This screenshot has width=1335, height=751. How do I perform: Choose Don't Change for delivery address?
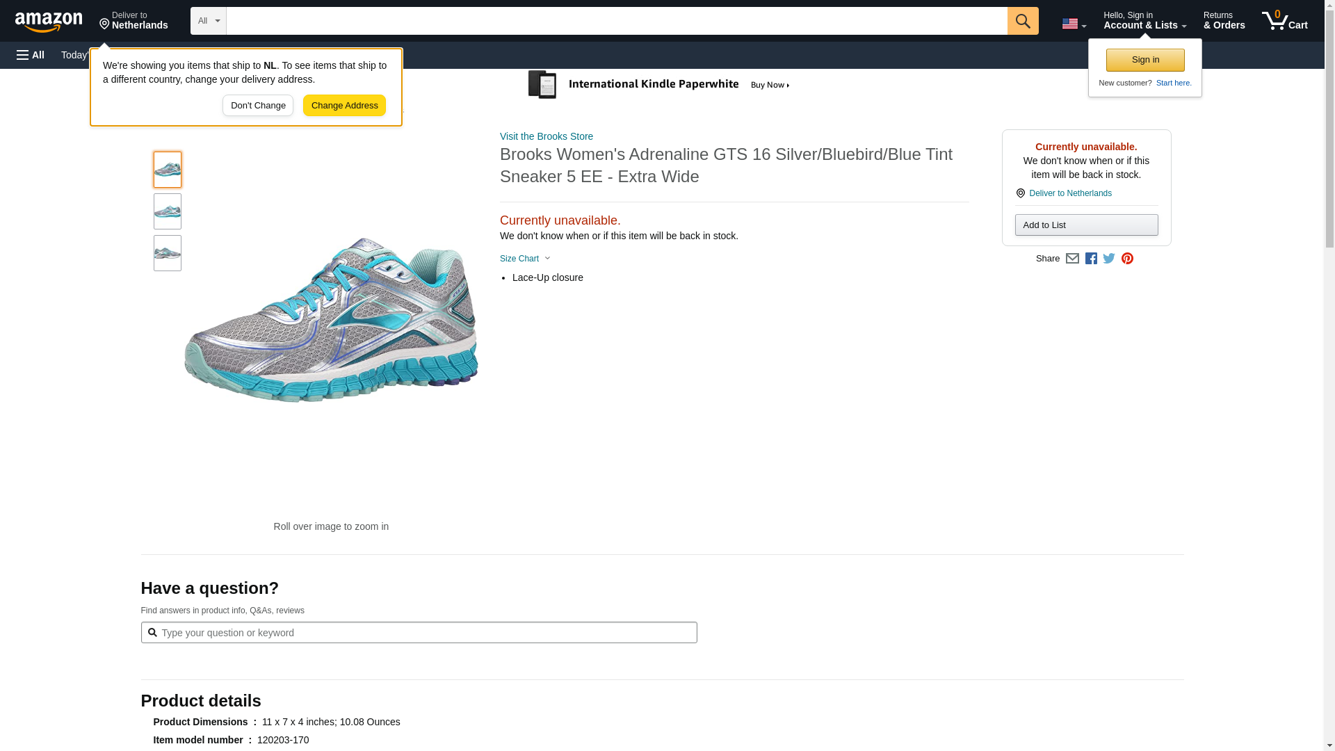pyautogui.click(x=258, y=106)
